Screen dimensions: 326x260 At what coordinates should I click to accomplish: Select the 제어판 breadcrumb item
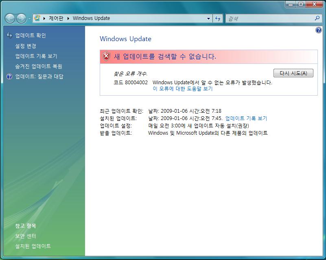coord(56,18)
